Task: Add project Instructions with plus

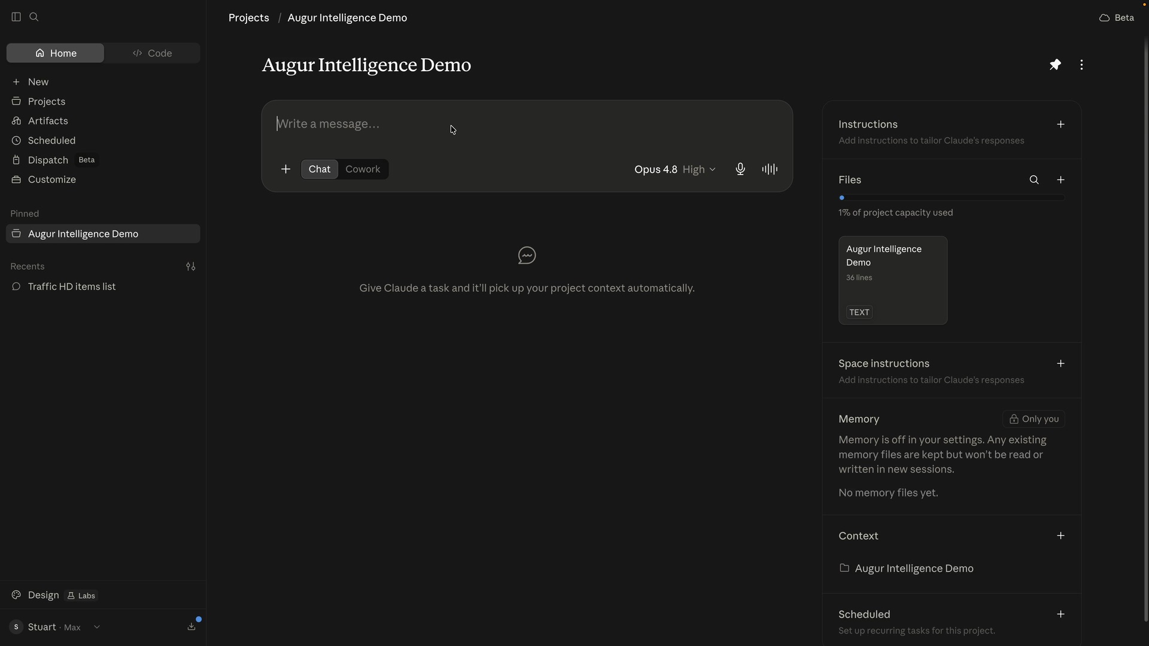Action: click(x=1060, y=124)
